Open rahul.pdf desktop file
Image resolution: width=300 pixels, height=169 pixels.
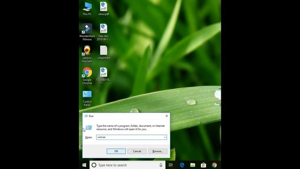[x=104, y=9]
